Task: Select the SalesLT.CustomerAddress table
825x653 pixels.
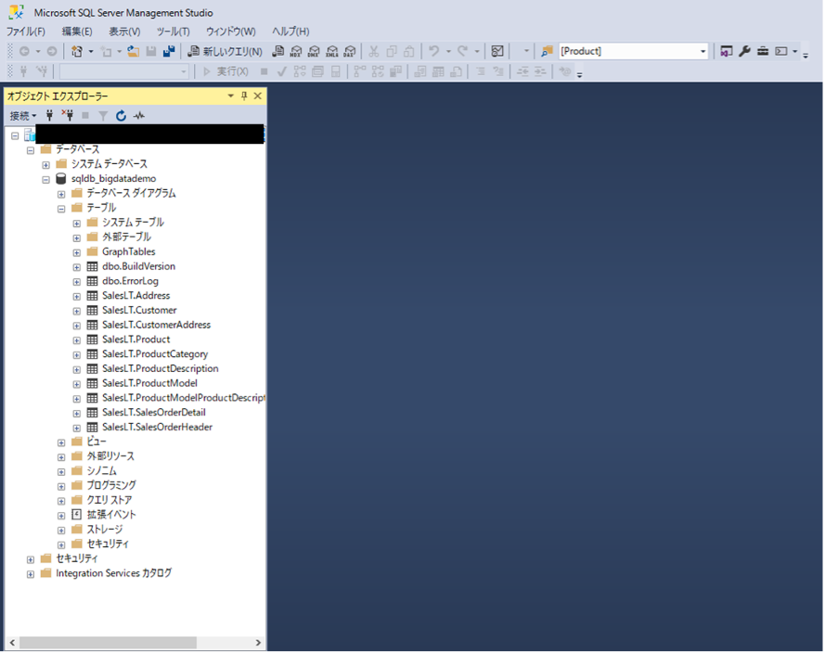Action: (x=156, y=325)
